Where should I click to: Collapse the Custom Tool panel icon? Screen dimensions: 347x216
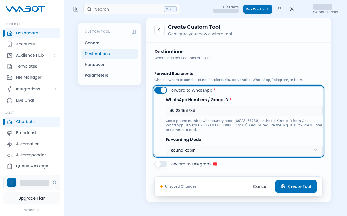tap(134, 32)
